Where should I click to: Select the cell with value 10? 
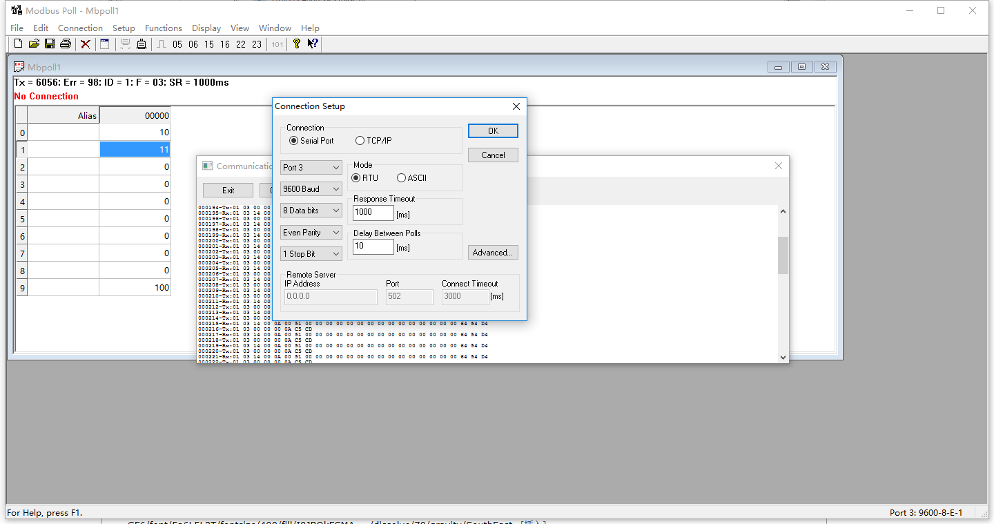pos(135,133)
